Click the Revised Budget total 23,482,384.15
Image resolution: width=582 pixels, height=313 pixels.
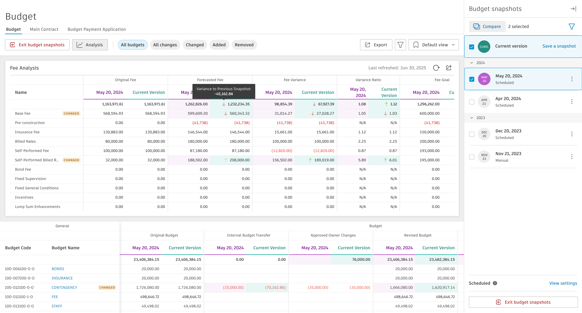tap(442, 260)
